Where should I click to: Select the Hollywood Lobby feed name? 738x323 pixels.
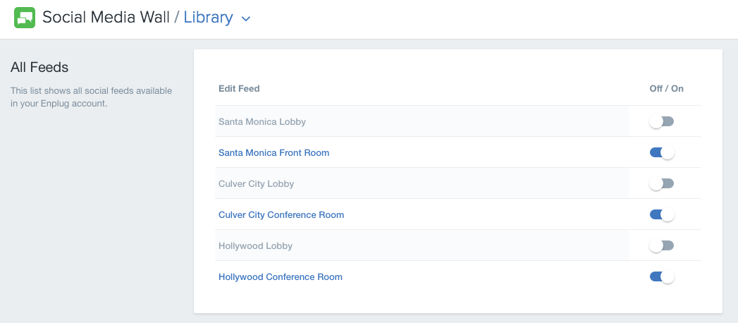(x=255, y=246)
